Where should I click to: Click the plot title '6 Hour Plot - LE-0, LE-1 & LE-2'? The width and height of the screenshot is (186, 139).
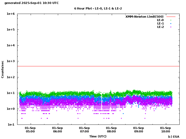(98, 8)
